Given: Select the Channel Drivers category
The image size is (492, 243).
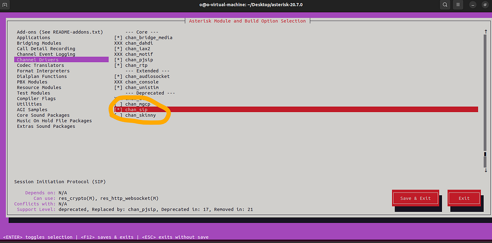Looking at the screenshot, I should point(61,60).
